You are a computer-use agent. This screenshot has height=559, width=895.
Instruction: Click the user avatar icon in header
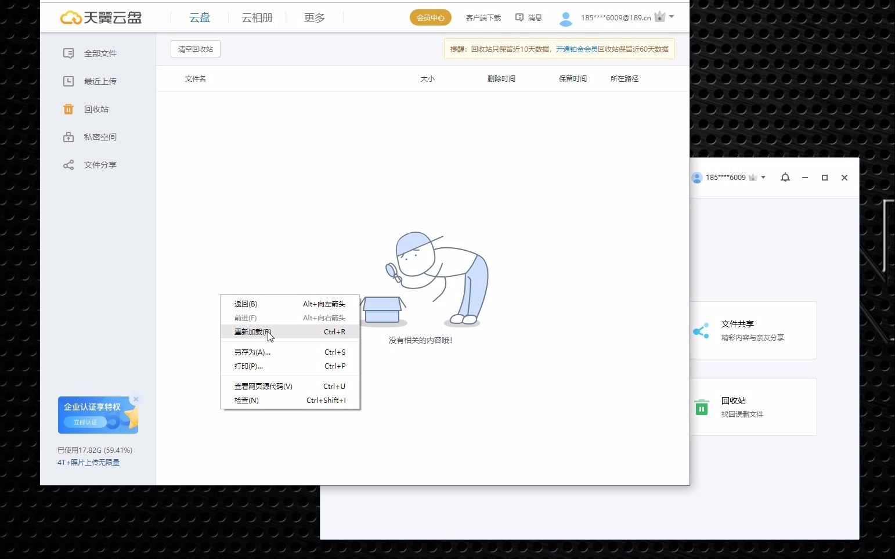tap(565, 19)
